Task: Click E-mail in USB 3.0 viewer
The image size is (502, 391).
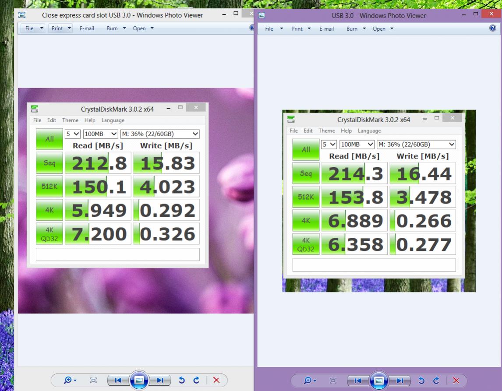Action: [326, 29]
